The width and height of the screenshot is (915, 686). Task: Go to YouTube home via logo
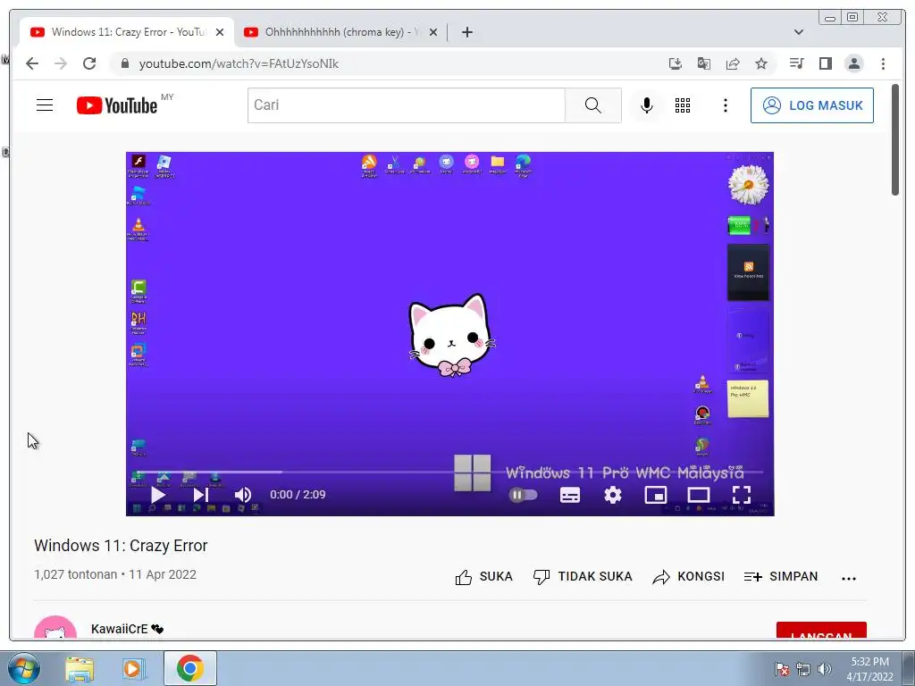tap(117, 105)
